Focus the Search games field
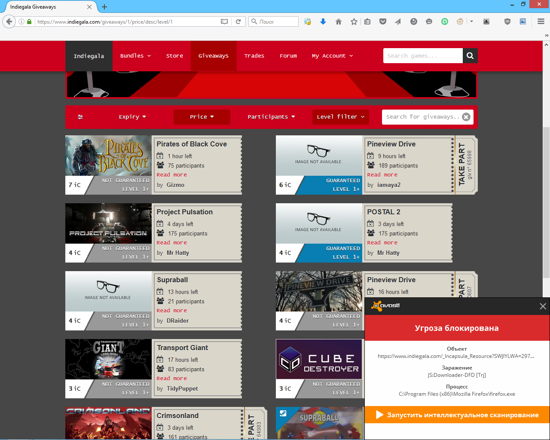Screen dimensions: 550x440 point(423,56)
